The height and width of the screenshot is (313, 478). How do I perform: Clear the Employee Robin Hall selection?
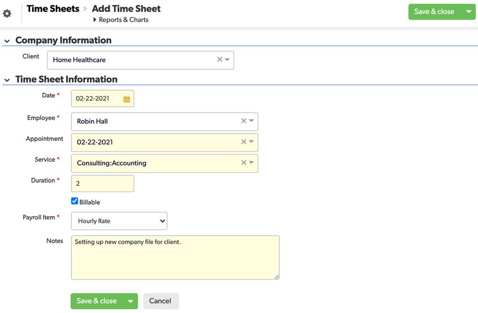click(243, 121)
